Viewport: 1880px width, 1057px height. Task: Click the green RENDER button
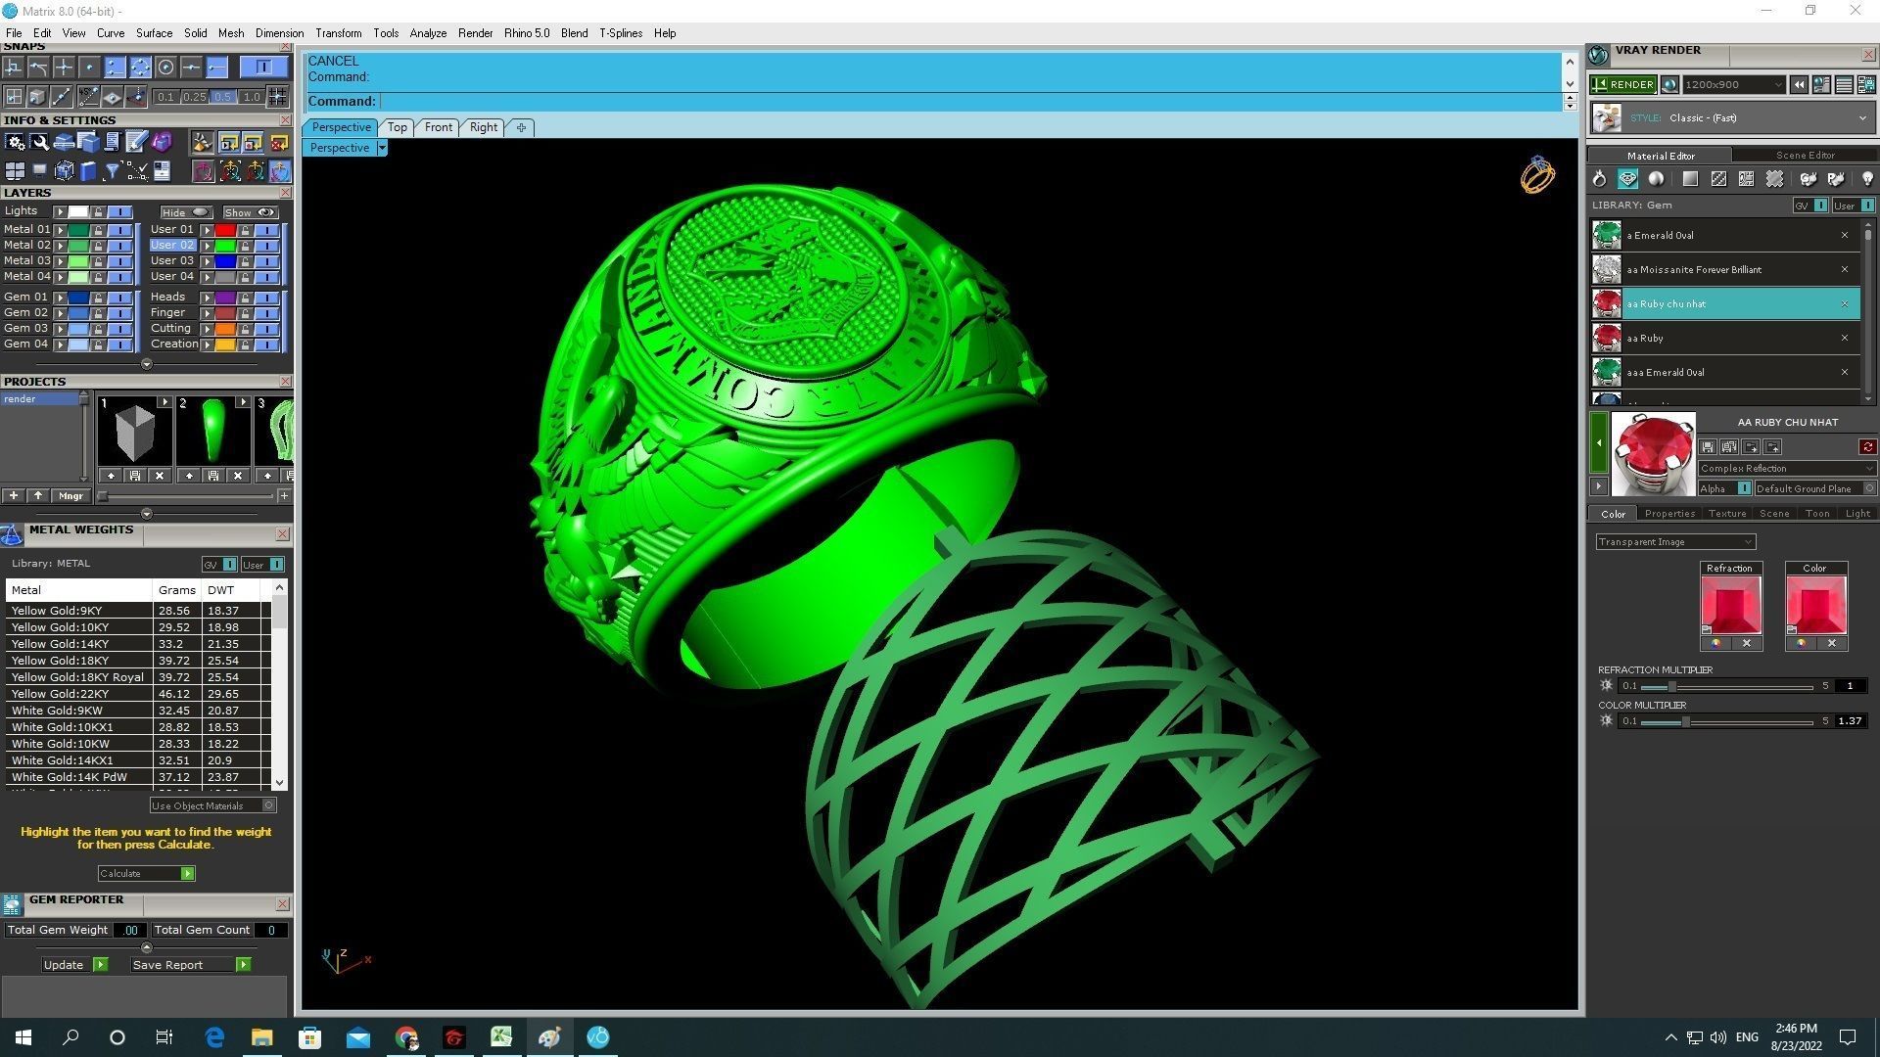1622,84
